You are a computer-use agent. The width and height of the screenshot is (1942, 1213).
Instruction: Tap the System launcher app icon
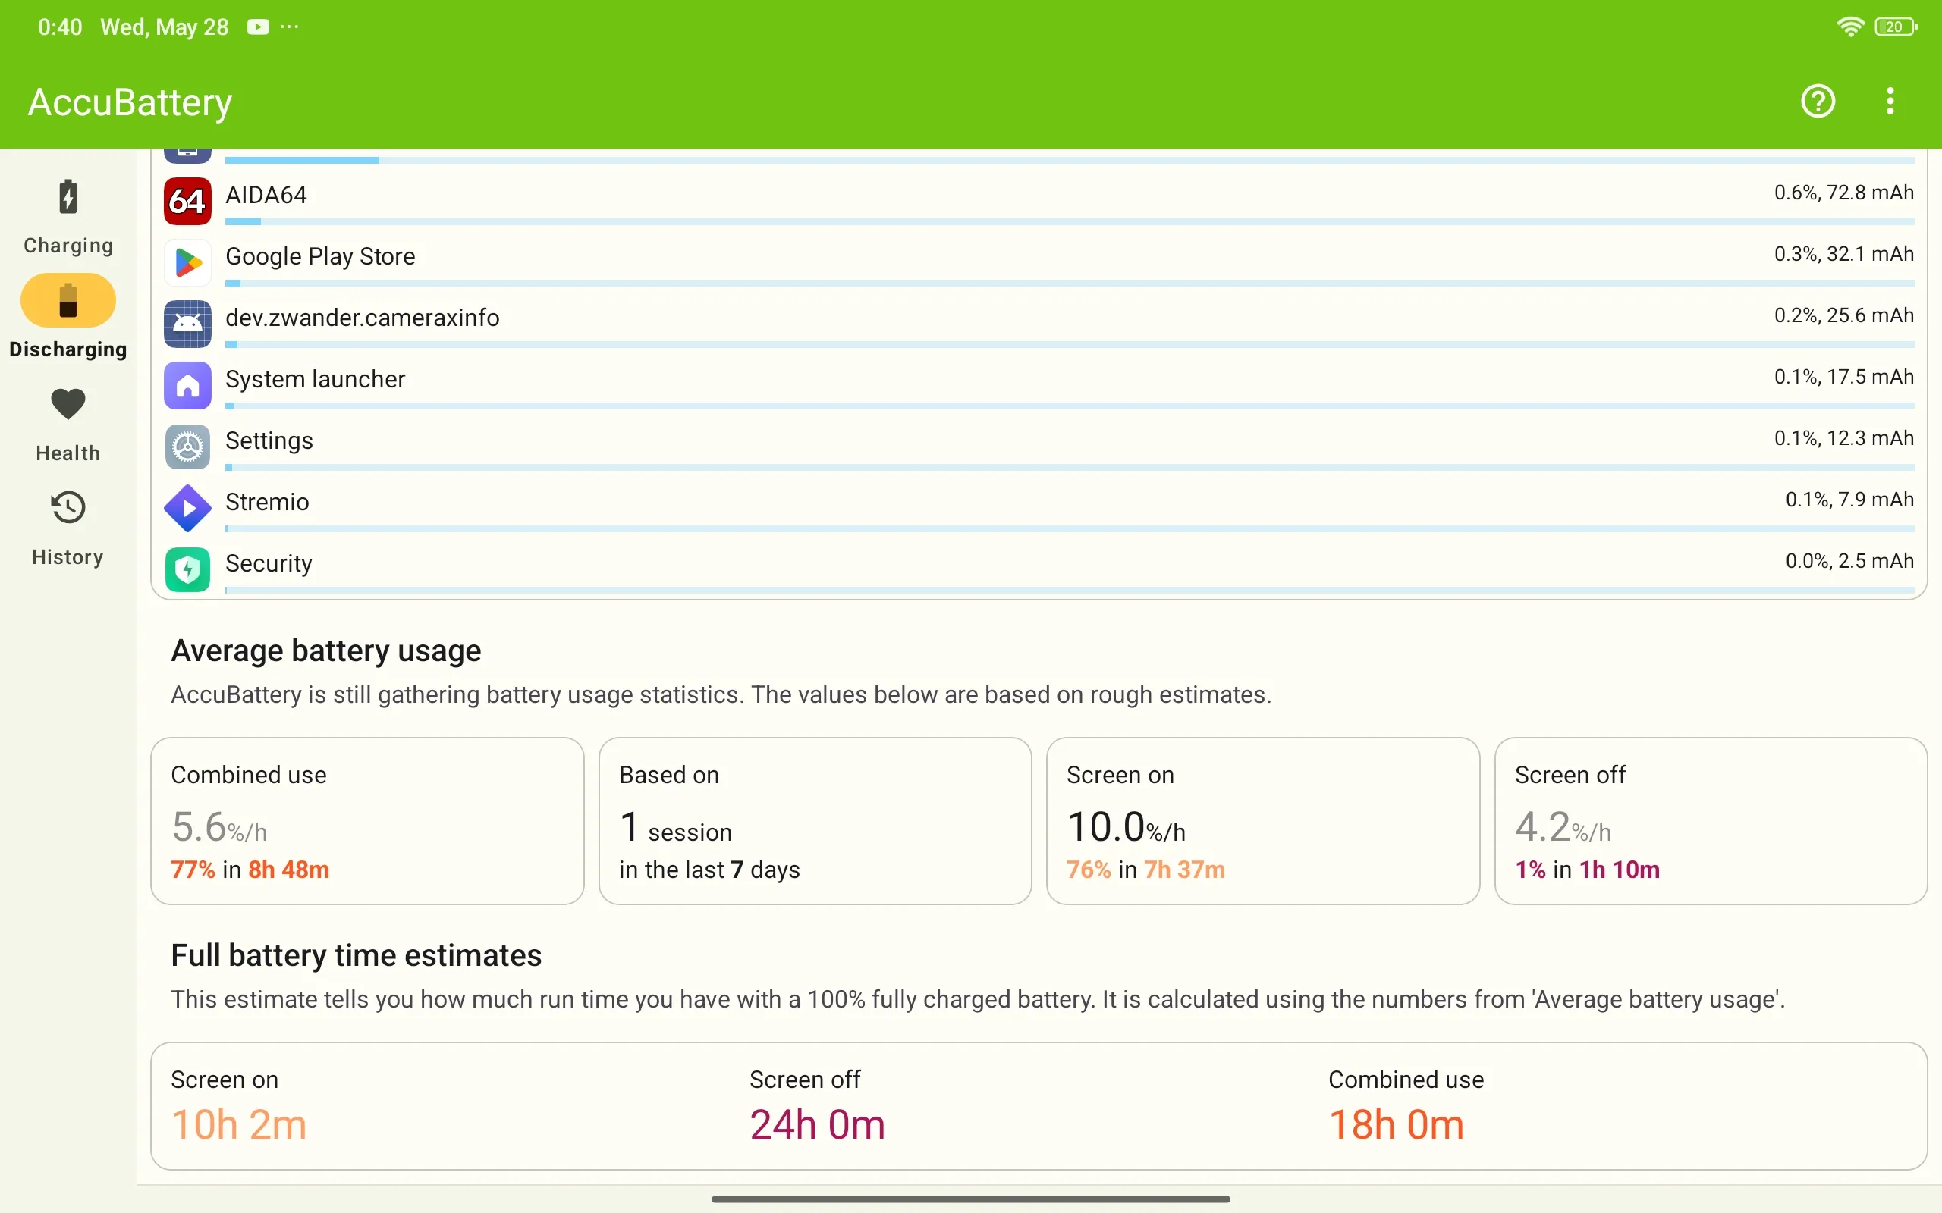[187, 385]
